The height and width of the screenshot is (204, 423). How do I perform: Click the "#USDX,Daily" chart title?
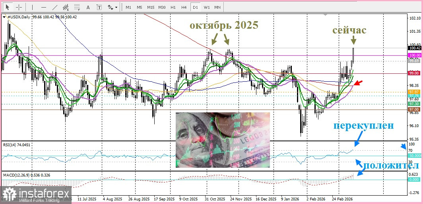click(x=19, y=17)
